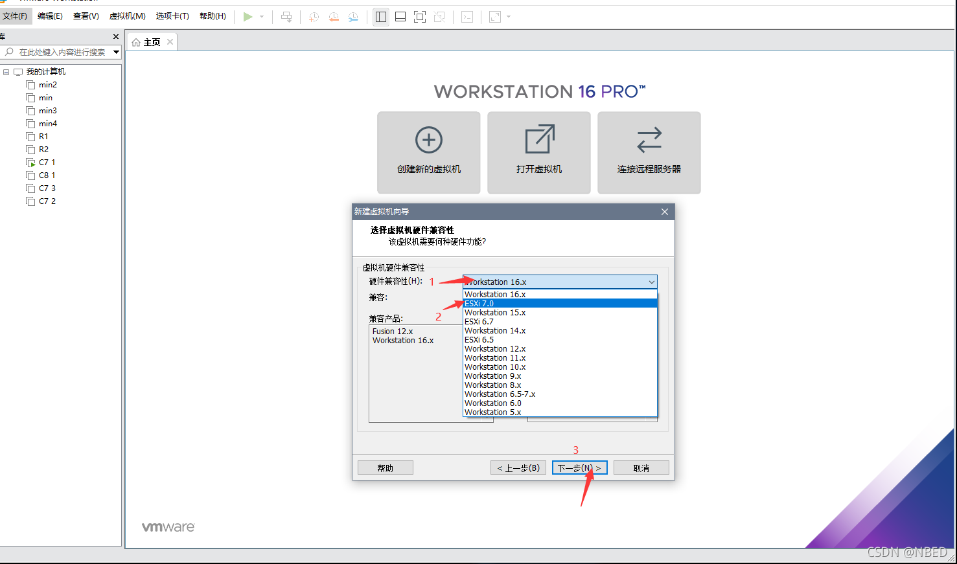
Task: Choose Workstation 15.x in the list
Action: tap(560, 312)
